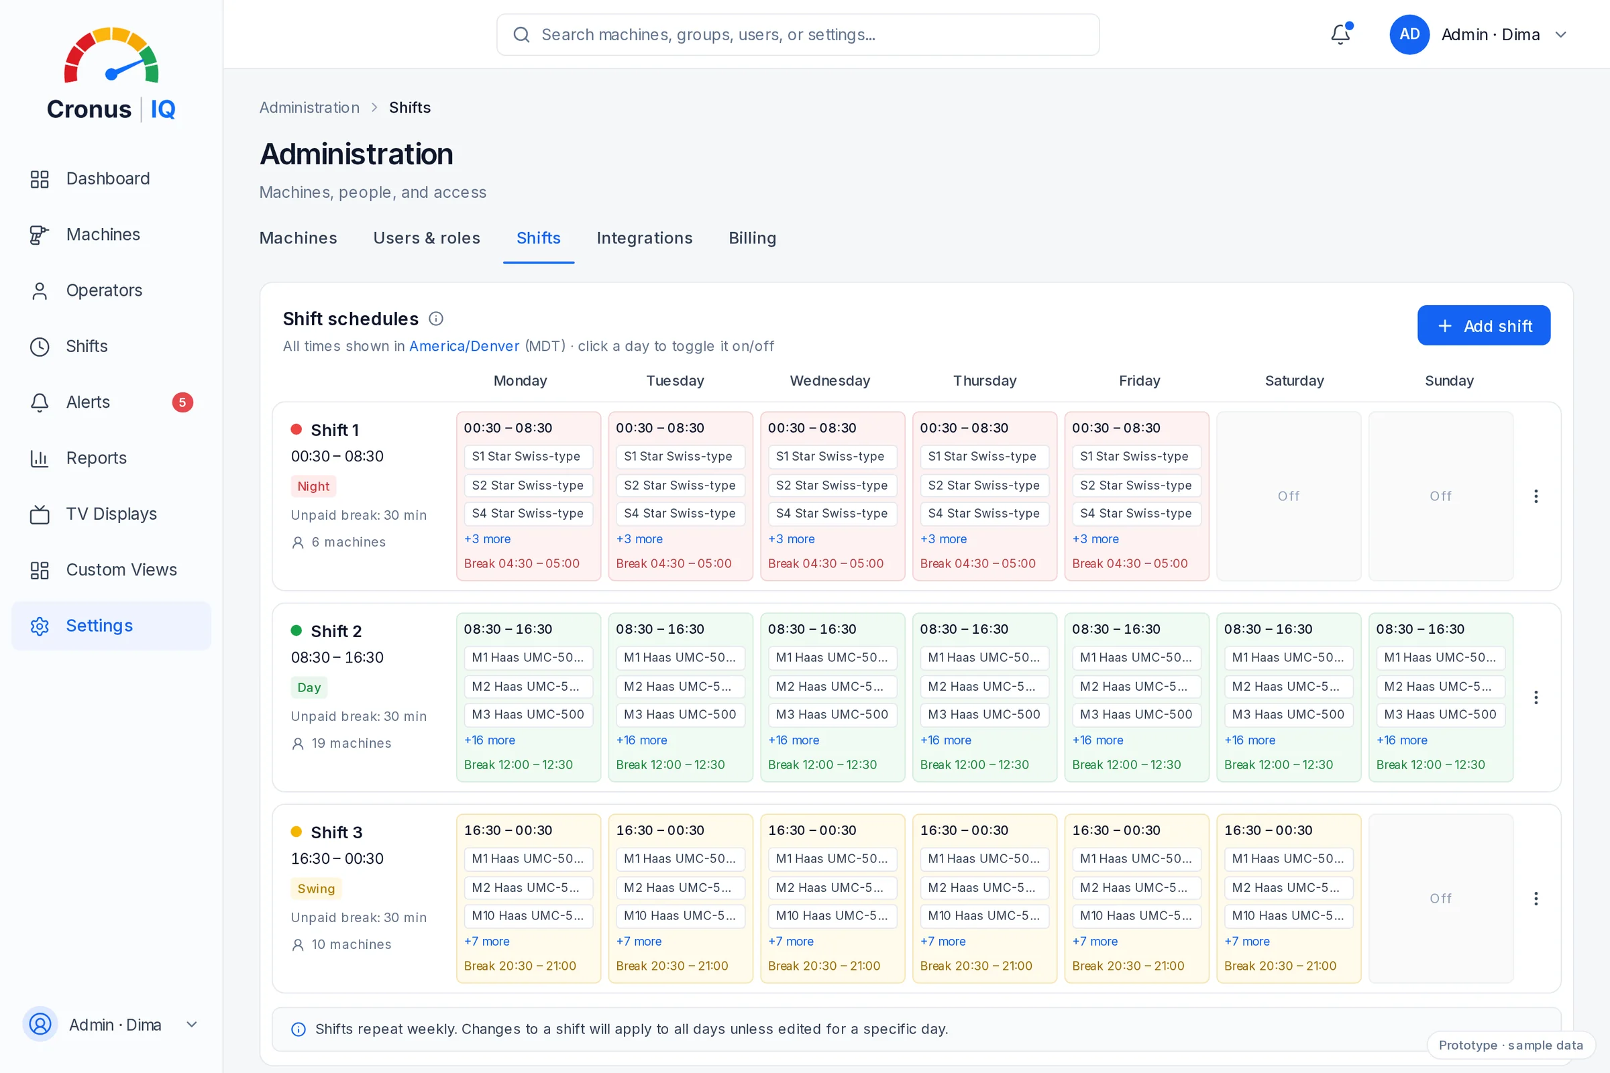The width and height of the screenshot is (1610, 1073).
Task: Click the search magnifier icon
Action: click(x=522, y=34)
